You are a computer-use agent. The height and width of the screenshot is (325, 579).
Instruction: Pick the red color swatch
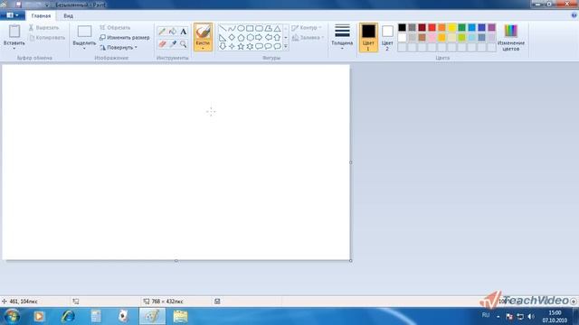[x=432, y=27]
